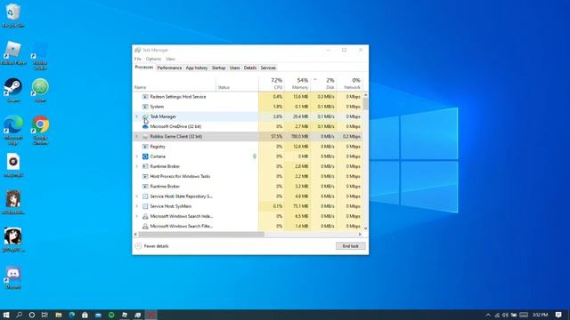This screenshot has height=320, width=570.
Task: Select the Google Chrome desktop shortcut
Action: coord(40,131)
